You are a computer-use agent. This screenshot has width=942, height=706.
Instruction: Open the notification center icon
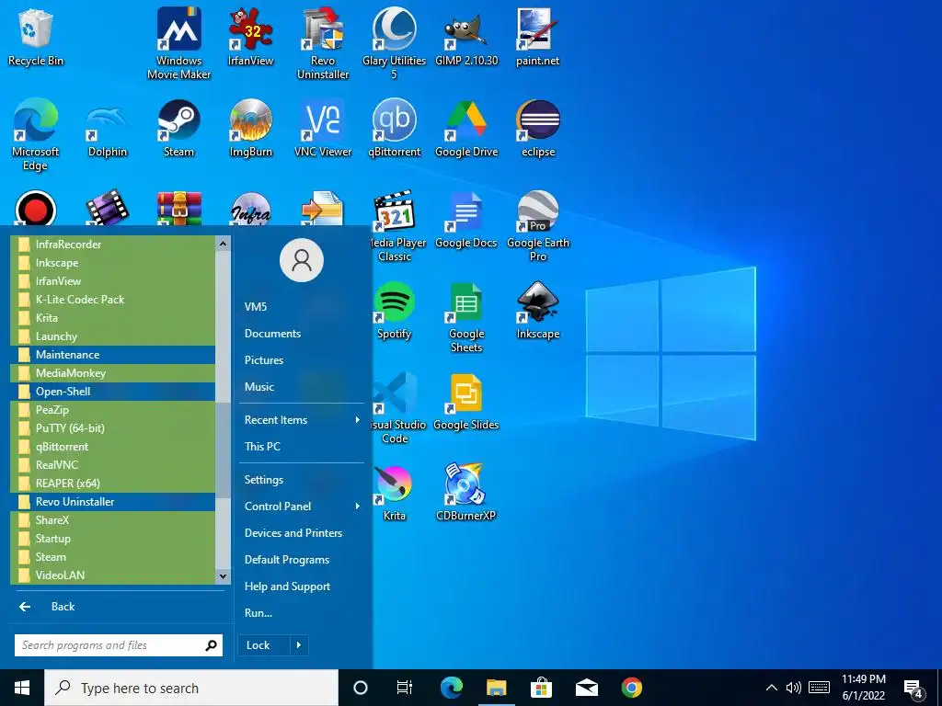pyautogui.click(x=913, y=689)
